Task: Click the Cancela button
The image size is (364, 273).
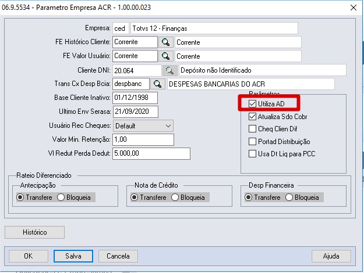Action: click(x=118, y=256)
